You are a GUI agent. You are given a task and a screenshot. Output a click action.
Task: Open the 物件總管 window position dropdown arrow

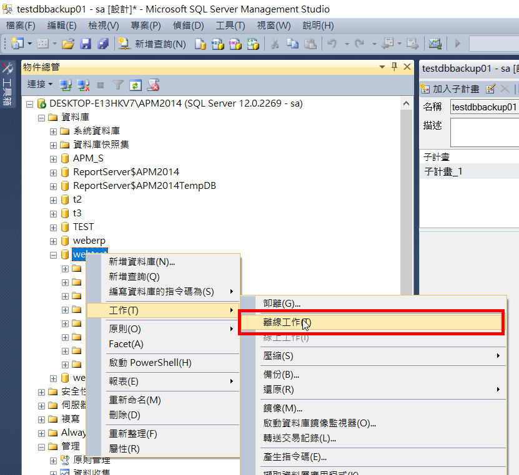382,67
